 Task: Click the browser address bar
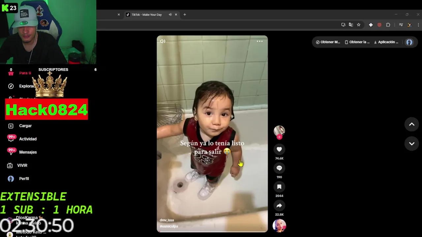(218, 25)
